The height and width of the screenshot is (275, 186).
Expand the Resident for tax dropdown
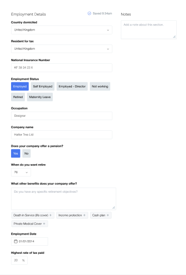coord(62,49)
